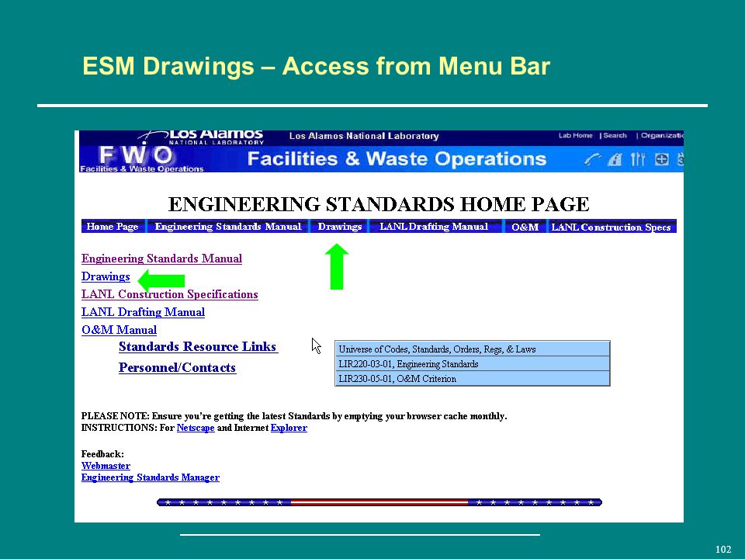Open the LANL Drafting Manual hyperlink
This screenshot has height=559, width=745.
[x=143, y=312]
